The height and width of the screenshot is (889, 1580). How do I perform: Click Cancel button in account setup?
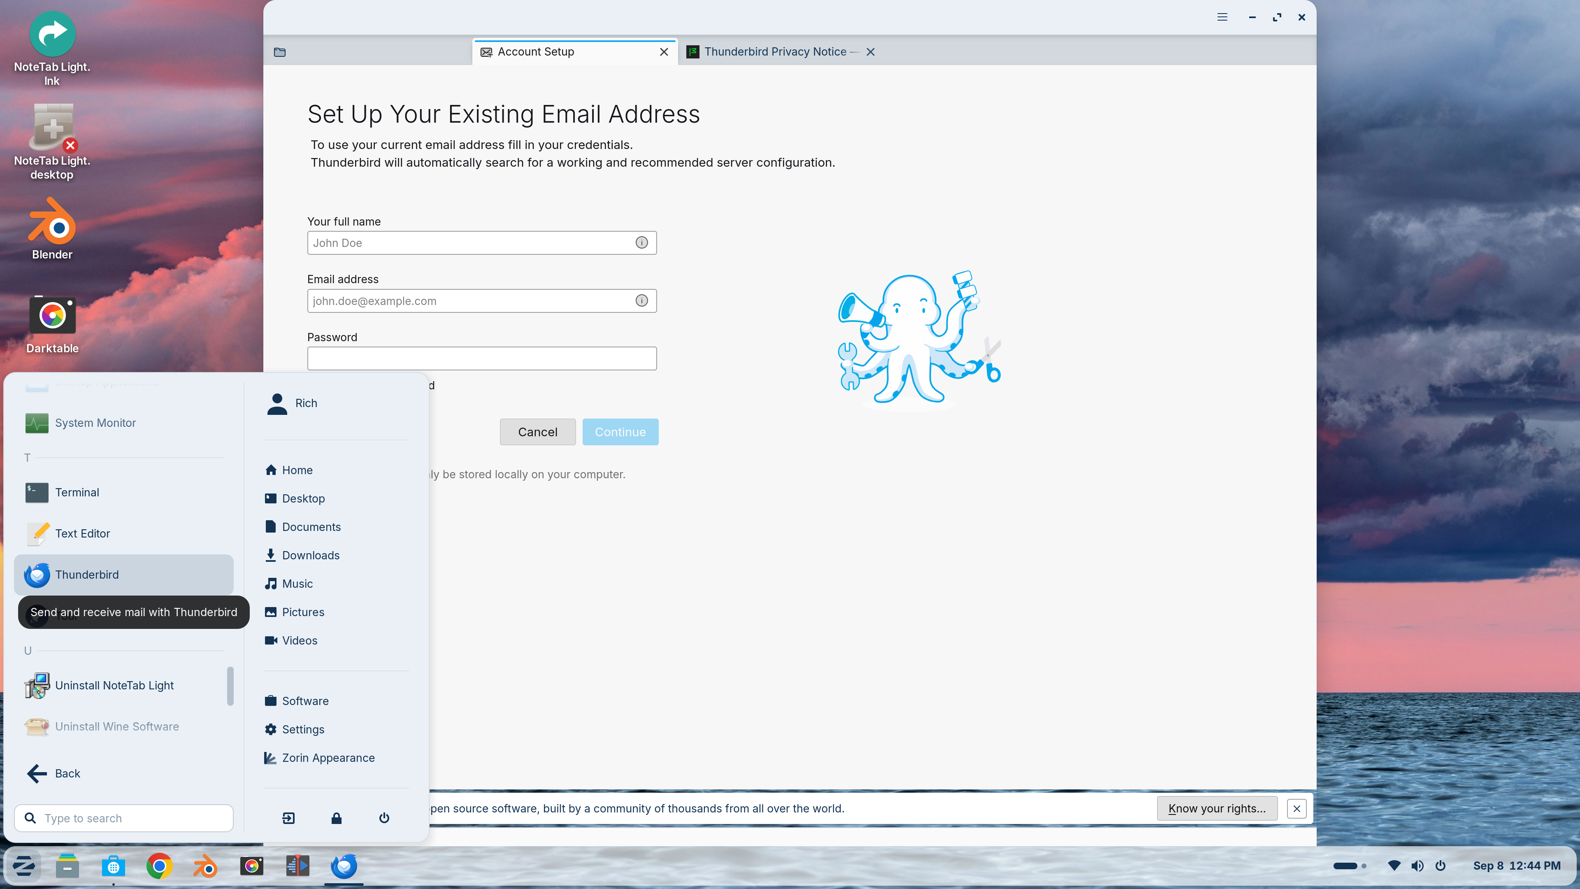pos(537,432)
